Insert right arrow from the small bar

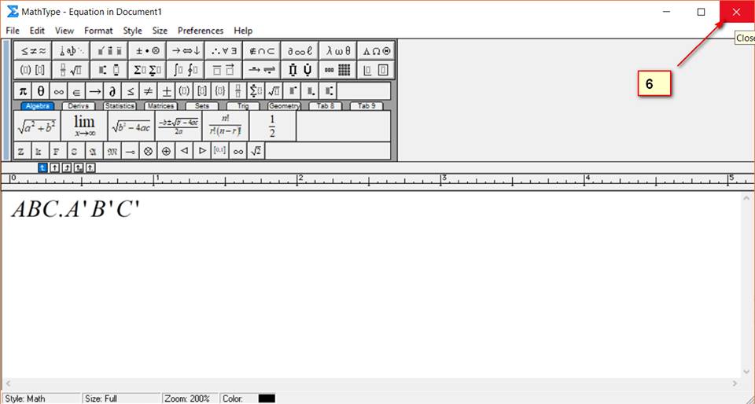click(94, 90)
